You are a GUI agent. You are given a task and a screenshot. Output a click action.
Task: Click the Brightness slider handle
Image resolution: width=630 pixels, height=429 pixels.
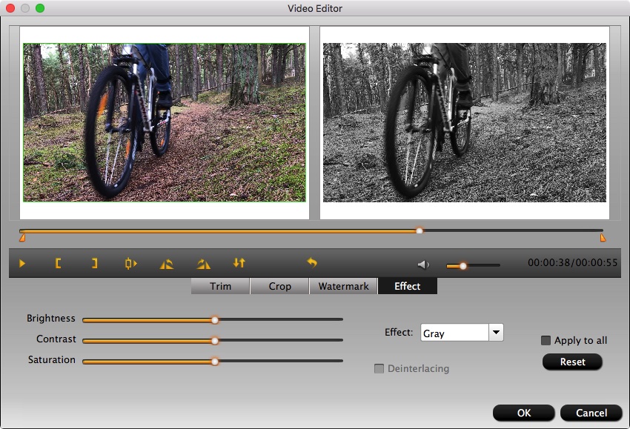[215, 320]
